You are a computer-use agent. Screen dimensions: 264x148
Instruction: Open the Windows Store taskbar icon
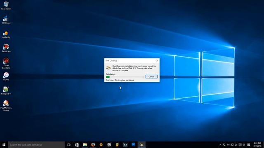pos(77,145)
